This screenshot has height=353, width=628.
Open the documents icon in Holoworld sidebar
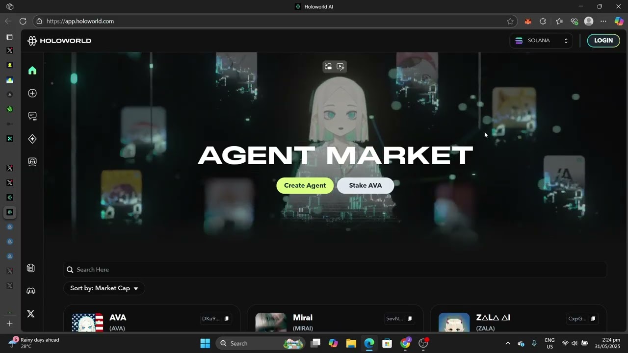point(31,268)
